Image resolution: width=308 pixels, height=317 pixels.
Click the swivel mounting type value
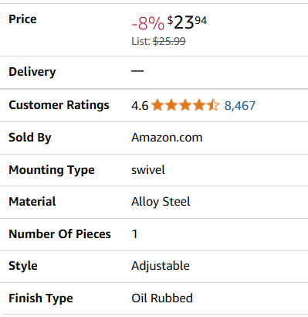coord(148,170)
